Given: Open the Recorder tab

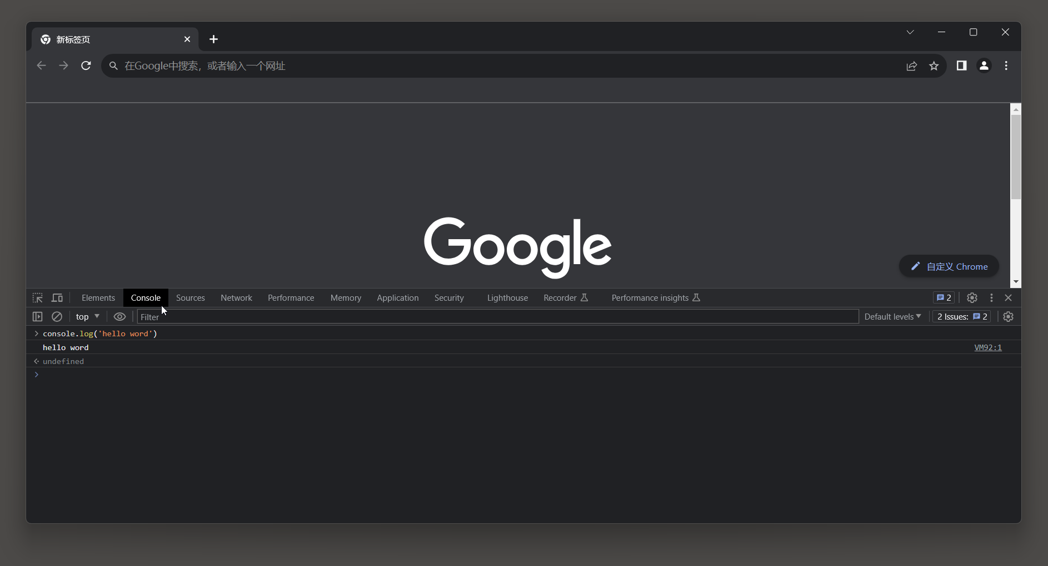Looking at the screenshot, I should [566, 298].
